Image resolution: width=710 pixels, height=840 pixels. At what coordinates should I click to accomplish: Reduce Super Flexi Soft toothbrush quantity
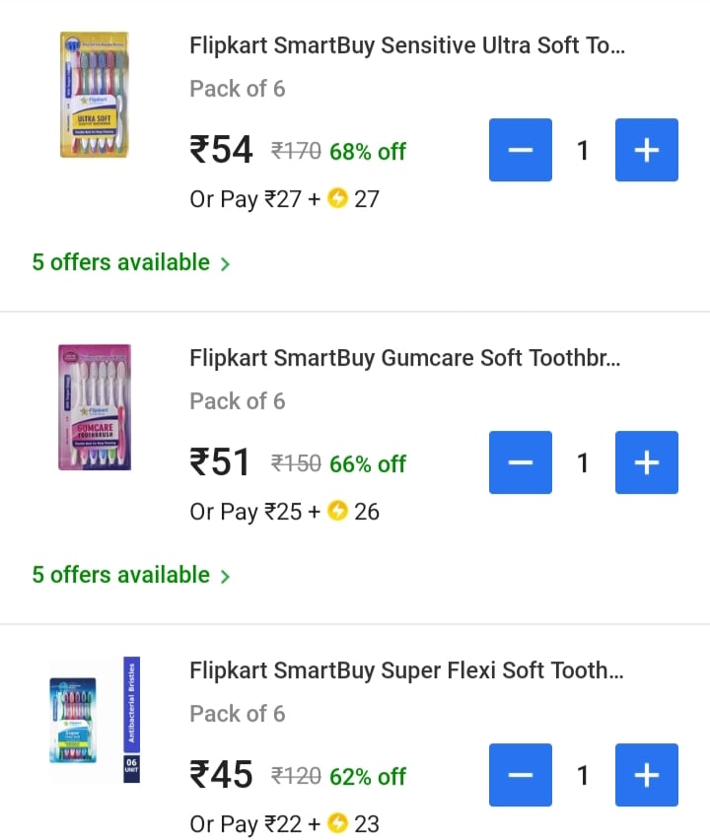[x=521, y=775]
